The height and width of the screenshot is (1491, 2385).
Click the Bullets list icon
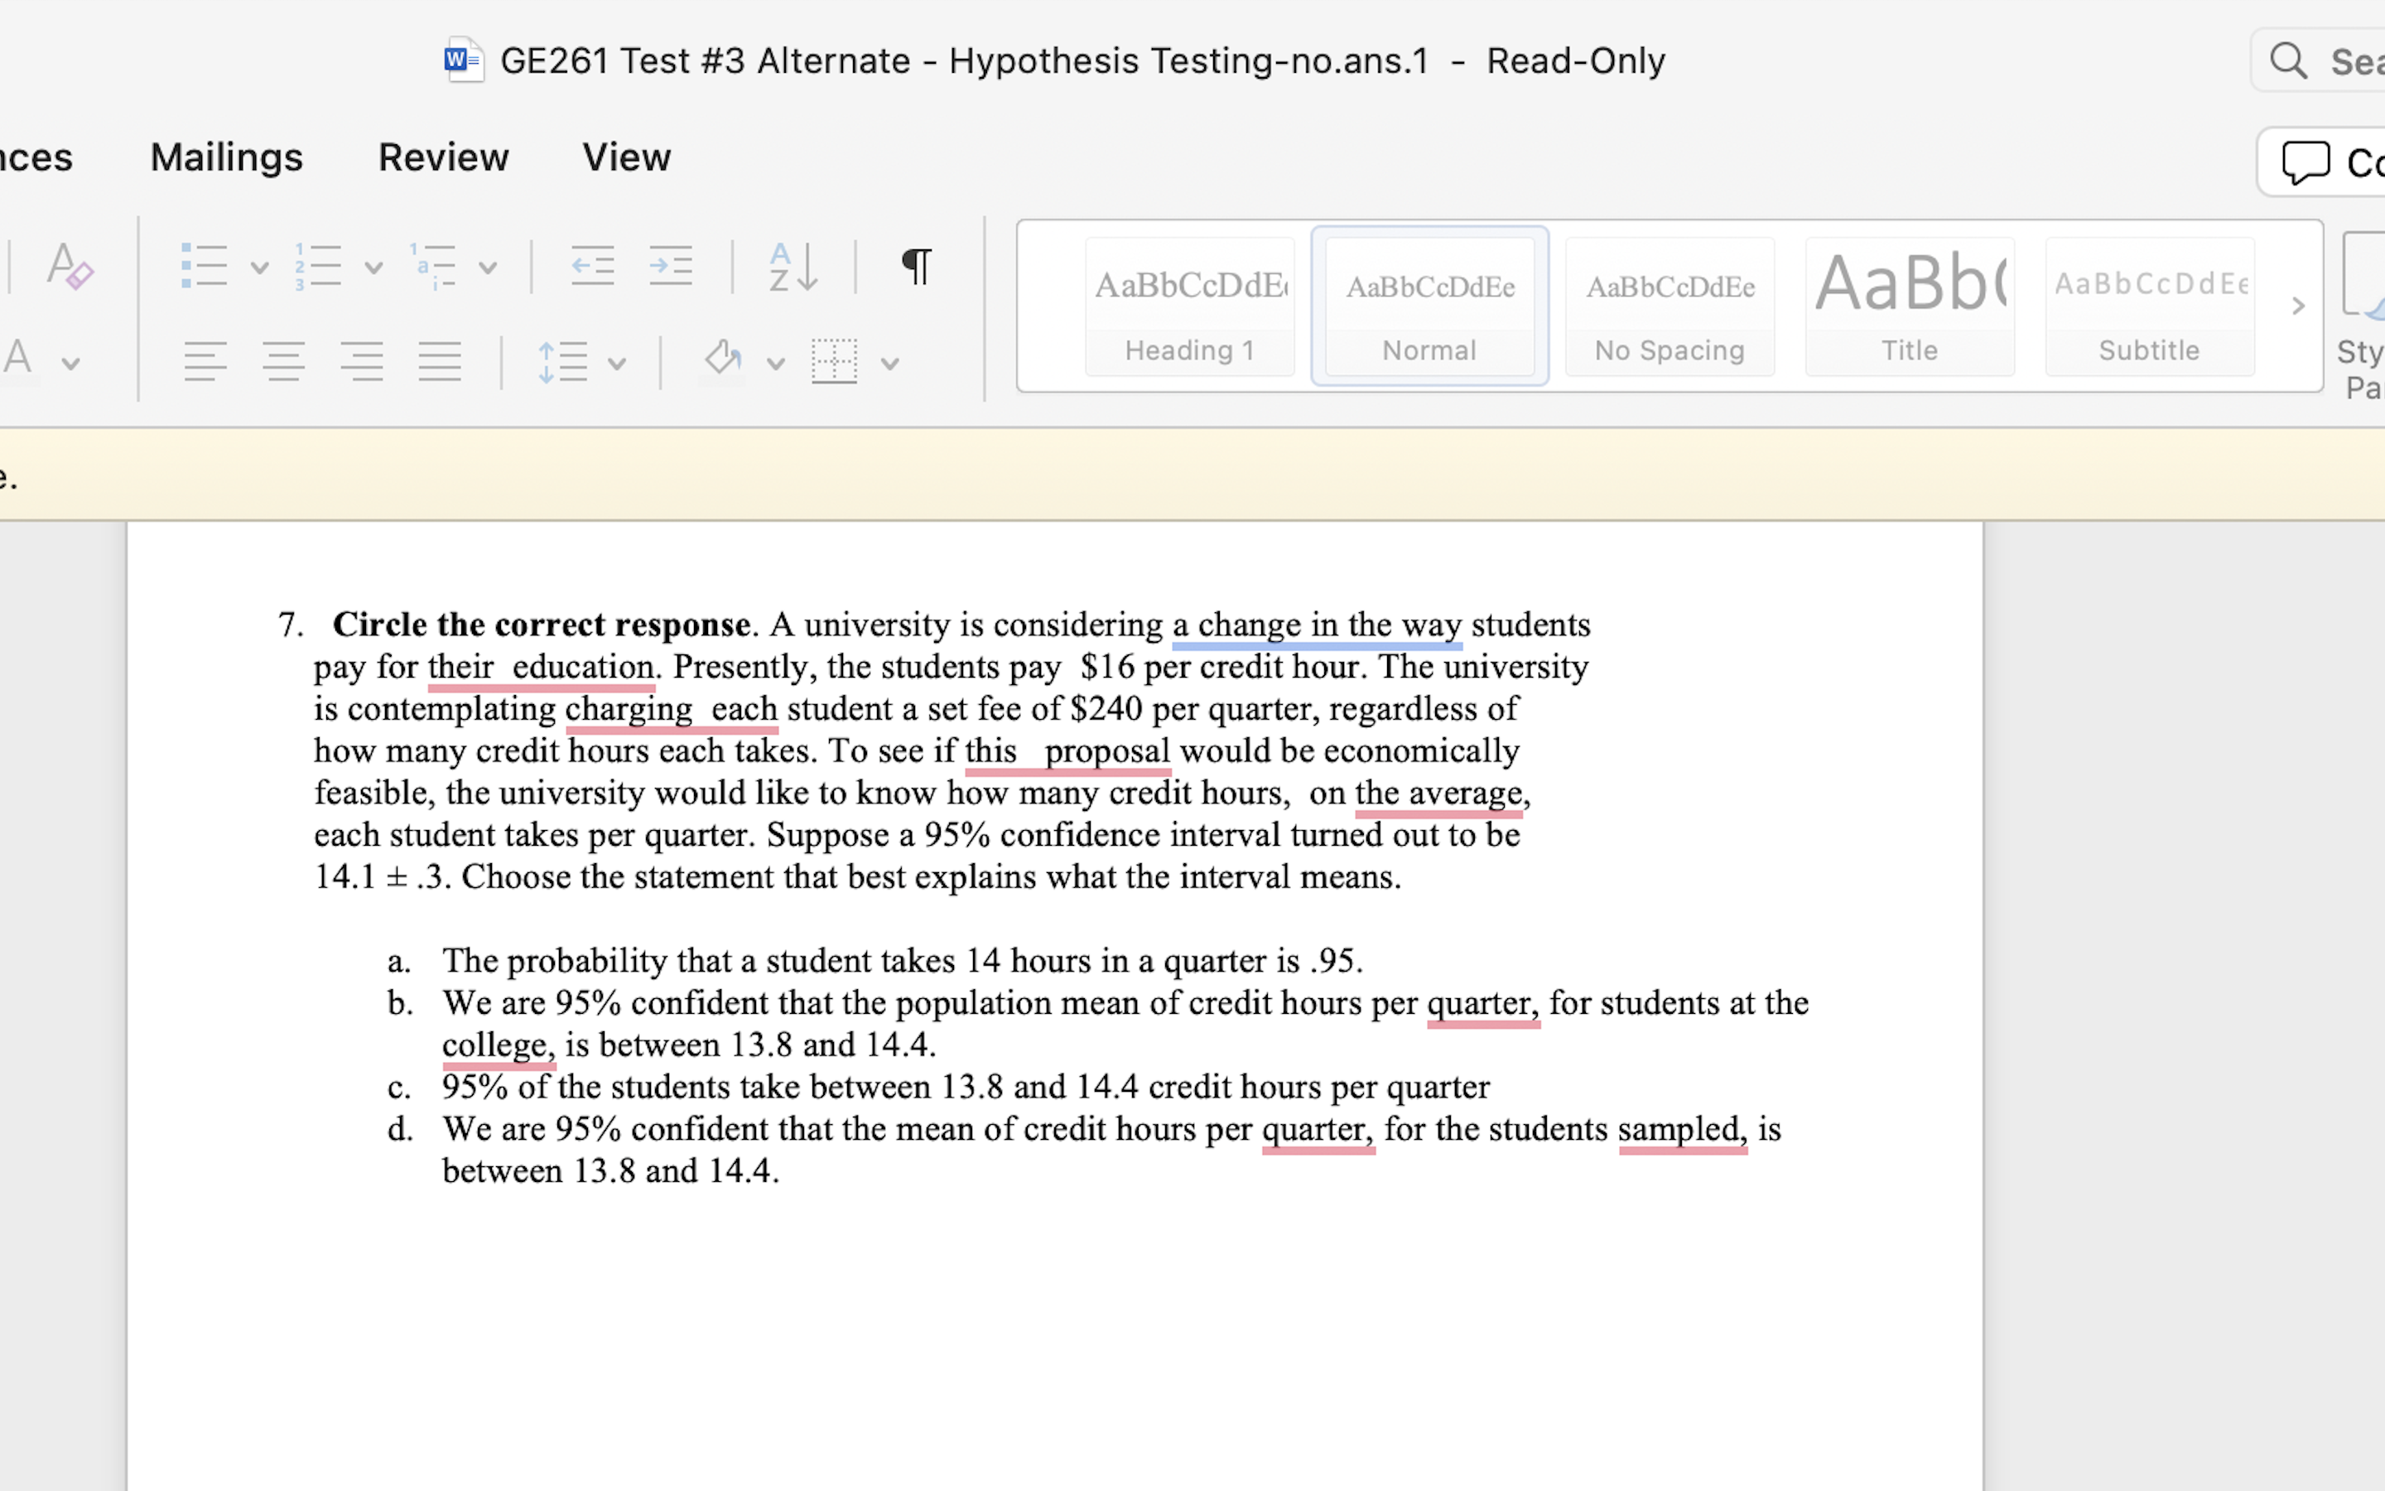coord(205,266)
